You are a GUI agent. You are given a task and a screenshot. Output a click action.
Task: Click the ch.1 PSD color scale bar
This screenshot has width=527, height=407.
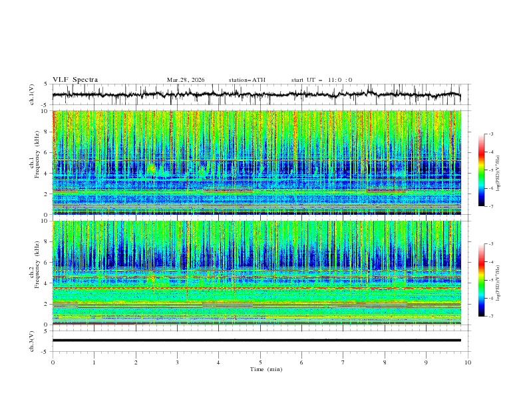pyautogui.click(x=481, y=170)
